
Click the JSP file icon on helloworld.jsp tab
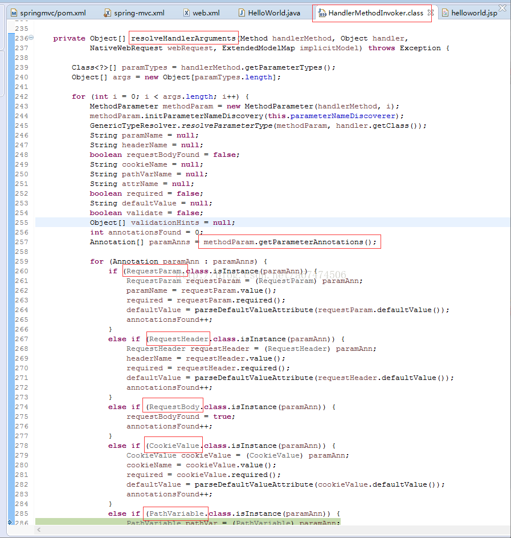click(x=445, y=13)
